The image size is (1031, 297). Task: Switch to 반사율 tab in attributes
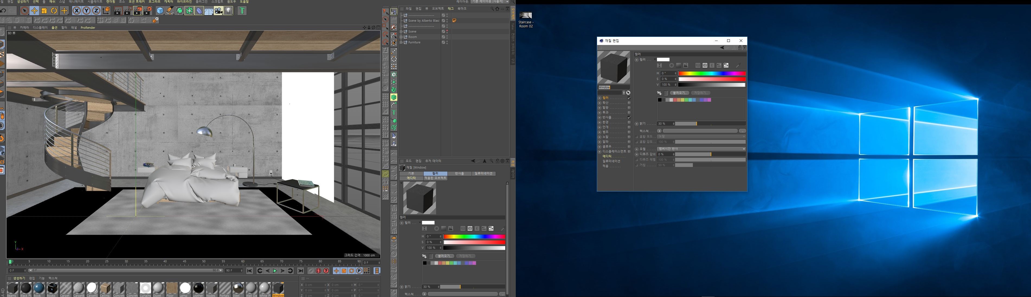(x=459, y=173)
